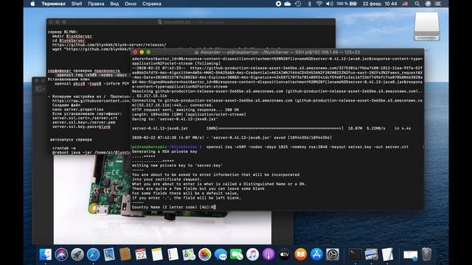Open the US flag input source menu
This screenshot has height=265, width=472.
(x=405, y=4)
